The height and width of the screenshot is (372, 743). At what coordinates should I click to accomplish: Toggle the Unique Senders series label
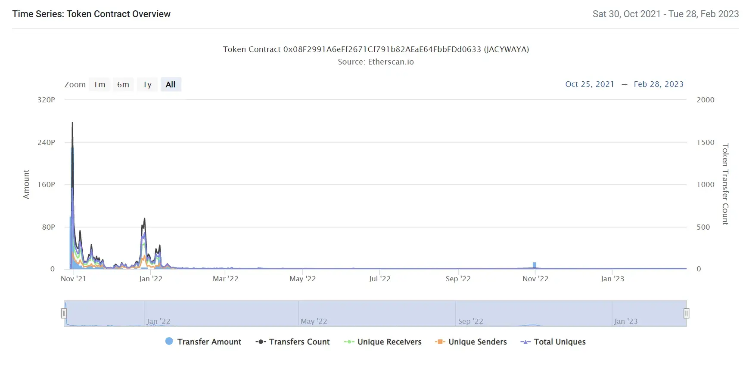478,342
